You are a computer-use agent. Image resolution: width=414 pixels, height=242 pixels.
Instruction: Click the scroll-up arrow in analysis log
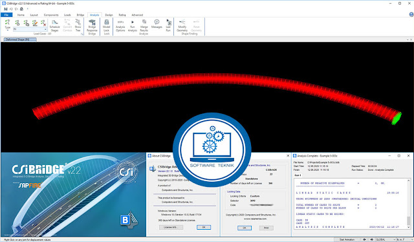(x=408, y=181)
